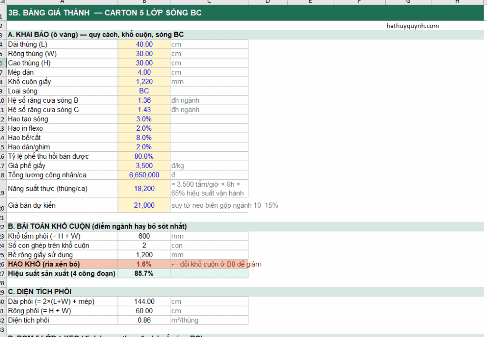Select the HAO KHỔ value 1.6%

[x=144, y=264]
